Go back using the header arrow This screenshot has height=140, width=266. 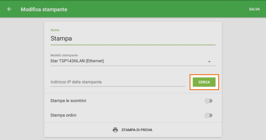coord(9,9)
